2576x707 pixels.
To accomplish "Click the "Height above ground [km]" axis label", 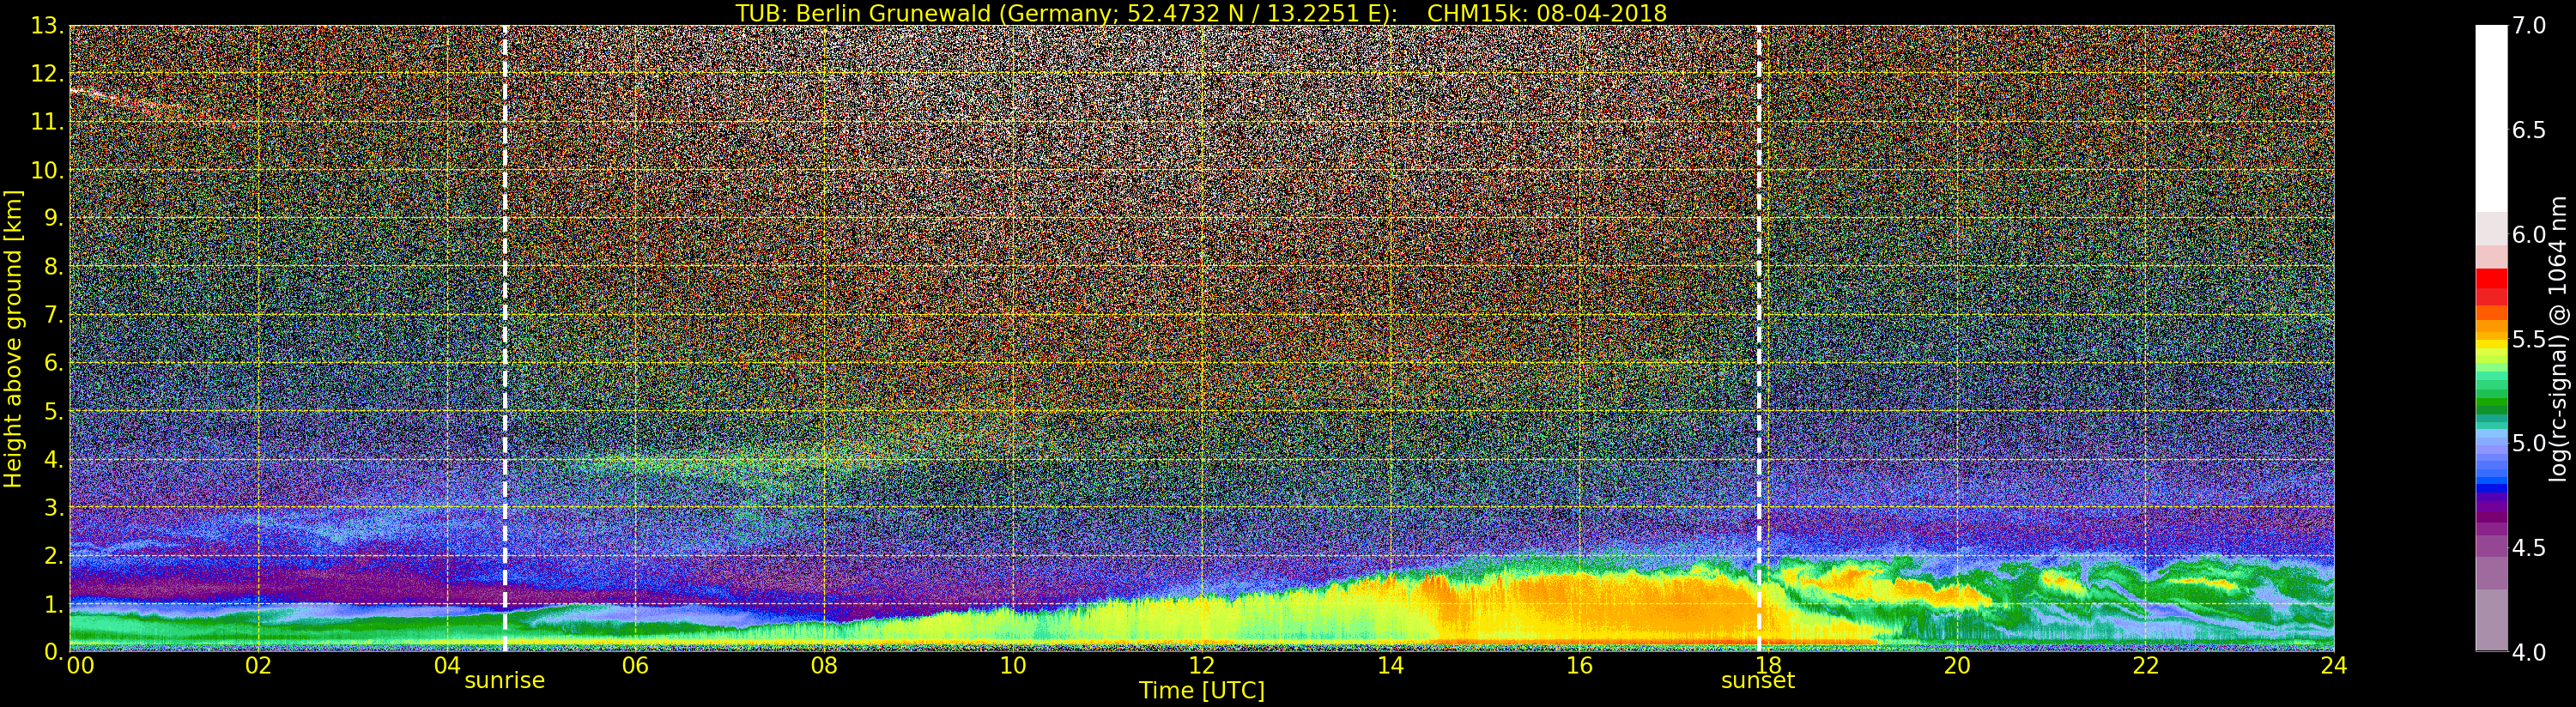I will click(13, 339).
